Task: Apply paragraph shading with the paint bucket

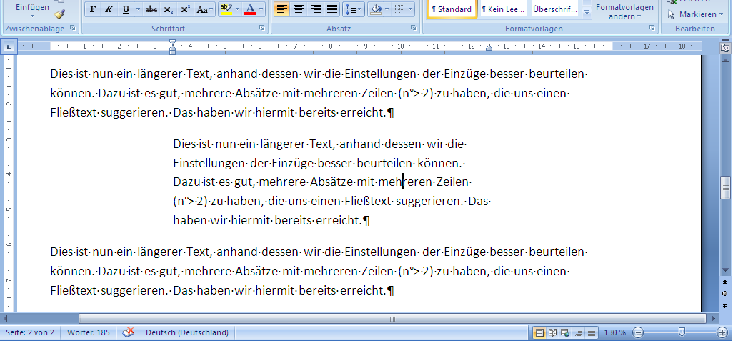Action: [375, 9]
